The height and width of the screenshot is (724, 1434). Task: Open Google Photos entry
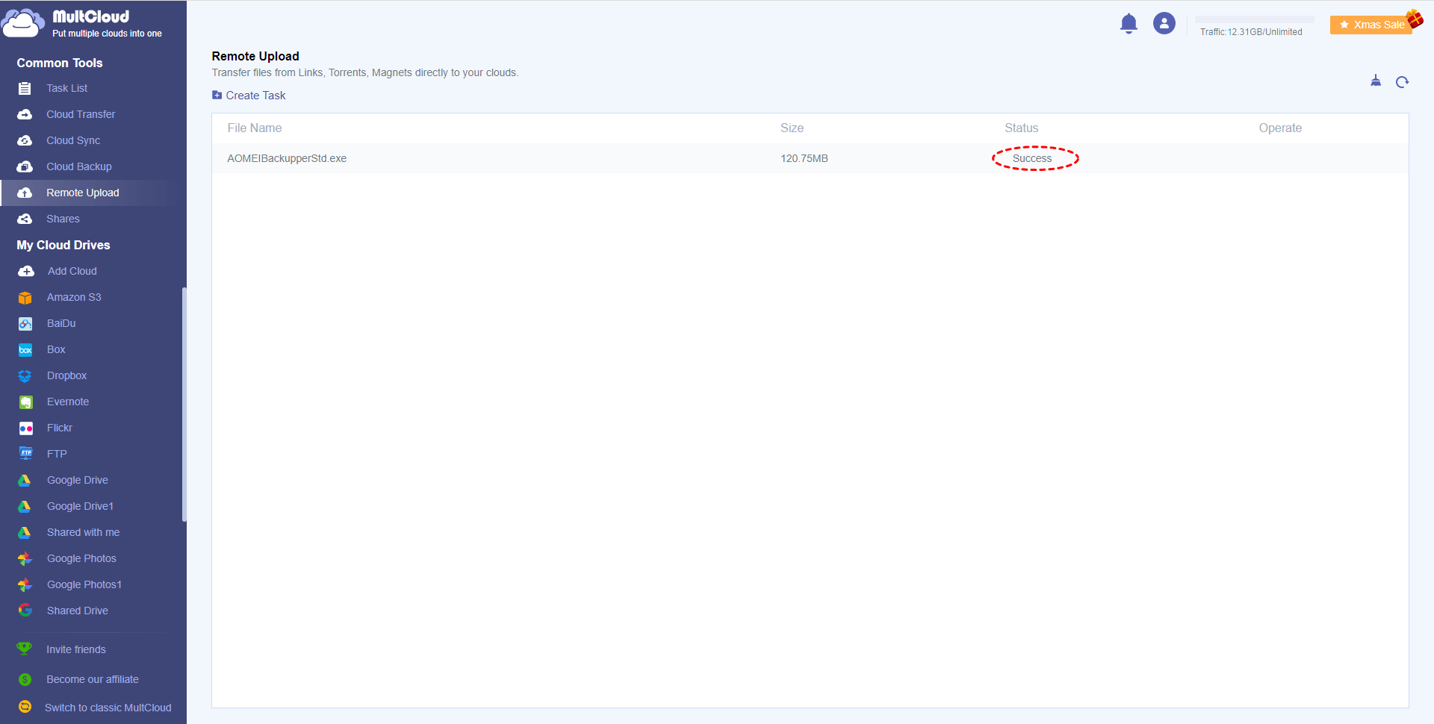81,558
